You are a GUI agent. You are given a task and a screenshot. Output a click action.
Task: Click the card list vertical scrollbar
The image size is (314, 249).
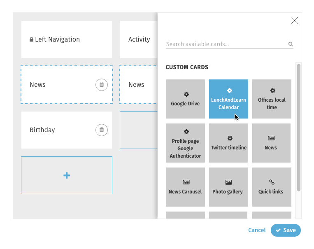299,128
